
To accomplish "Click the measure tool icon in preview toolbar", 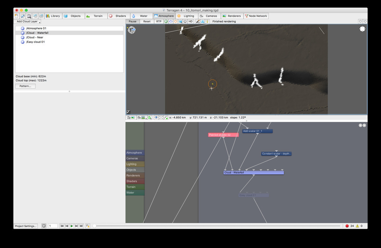I will 202,22.
